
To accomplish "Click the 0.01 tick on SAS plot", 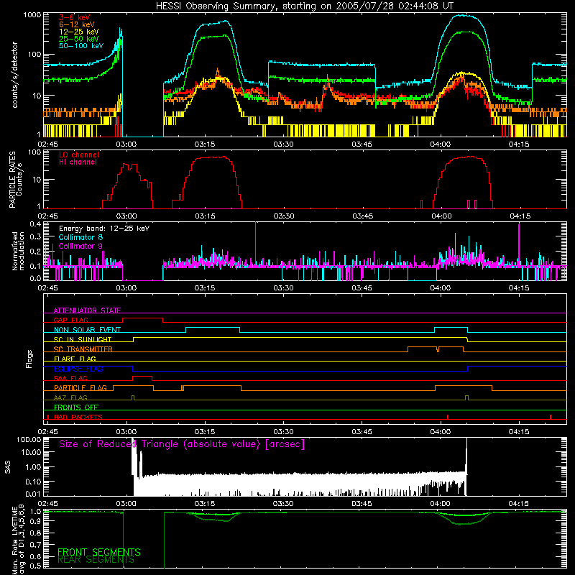I will [33, 494].
